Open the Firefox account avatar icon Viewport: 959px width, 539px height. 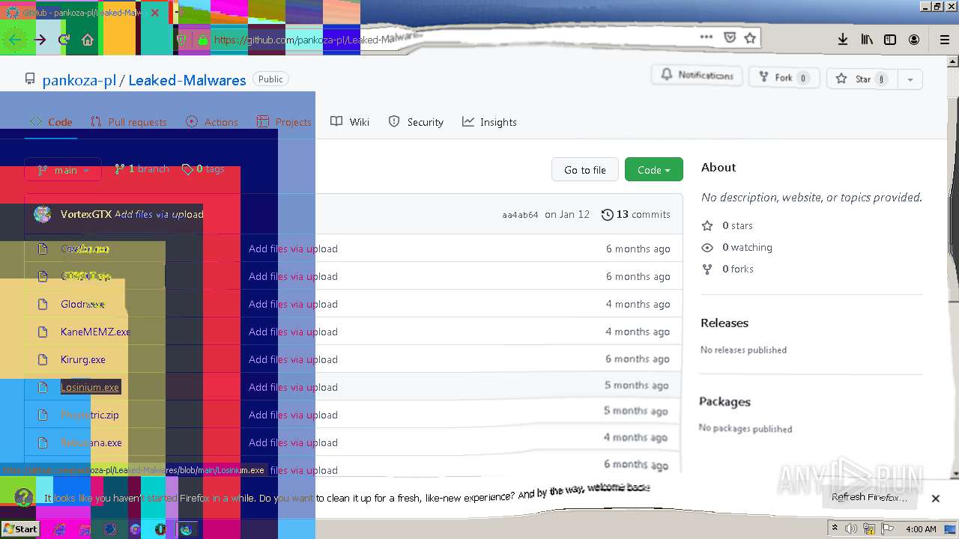pyautogui.click(x=914, y=40)
